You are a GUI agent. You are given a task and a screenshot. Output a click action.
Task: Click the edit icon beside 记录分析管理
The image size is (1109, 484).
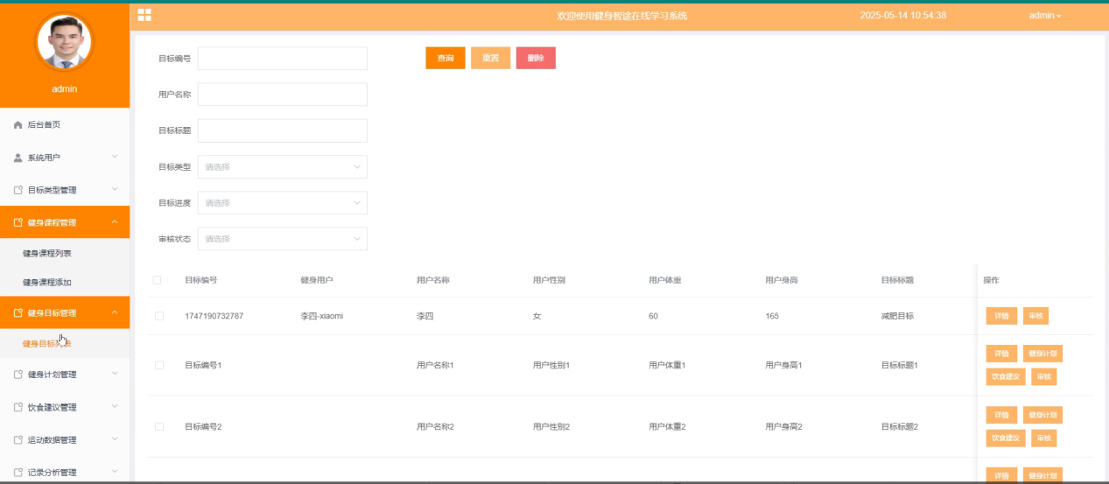click(x=18, y=472)
